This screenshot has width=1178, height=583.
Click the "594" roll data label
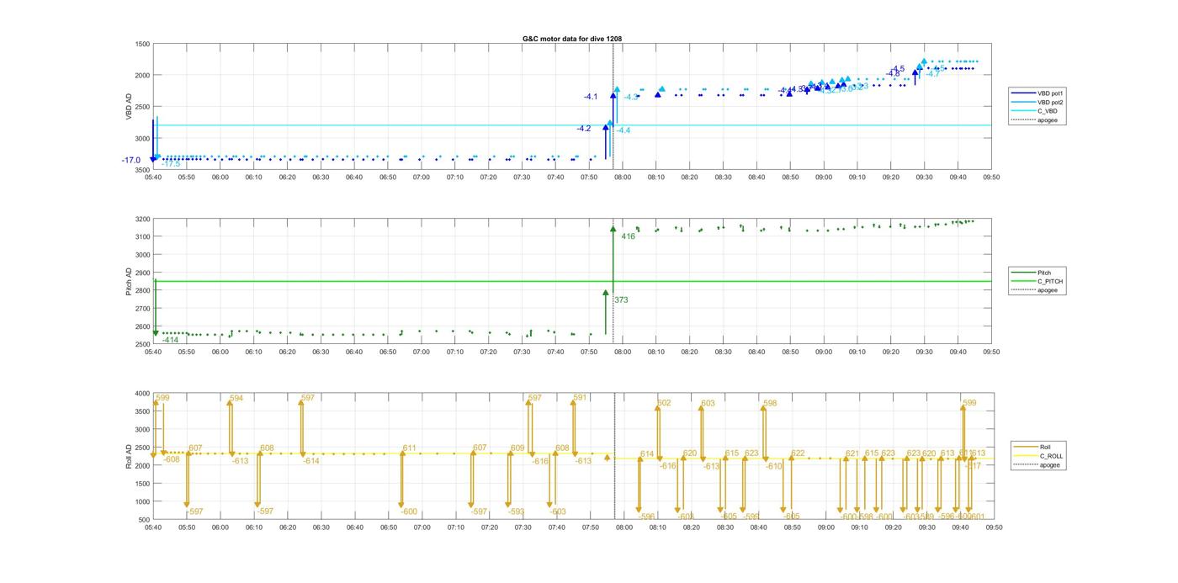click(236, 398)
